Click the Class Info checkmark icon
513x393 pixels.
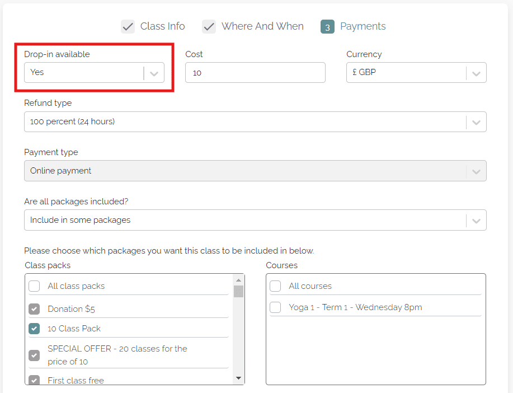(128, 26)
